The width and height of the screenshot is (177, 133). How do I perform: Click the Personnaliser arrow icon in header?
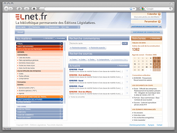(x=159, y=22)
